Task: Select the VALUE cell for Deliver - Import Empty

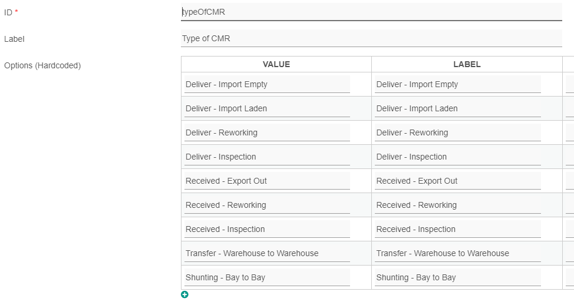Action: pyautogui.click(x=267, y=84)
